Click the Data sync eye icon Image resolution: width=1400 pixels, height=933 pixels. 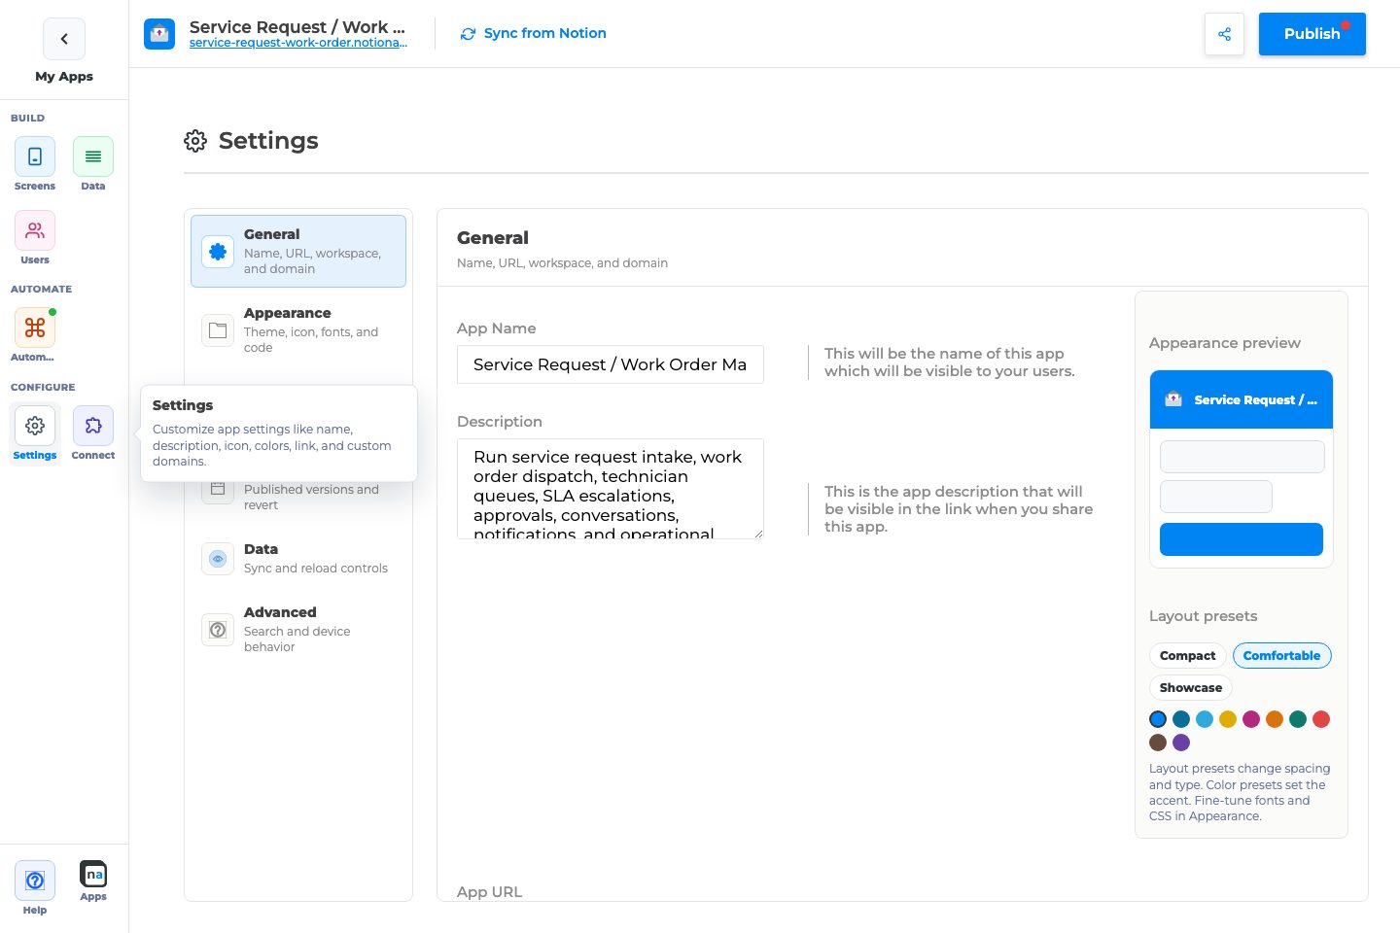point(218,559)
